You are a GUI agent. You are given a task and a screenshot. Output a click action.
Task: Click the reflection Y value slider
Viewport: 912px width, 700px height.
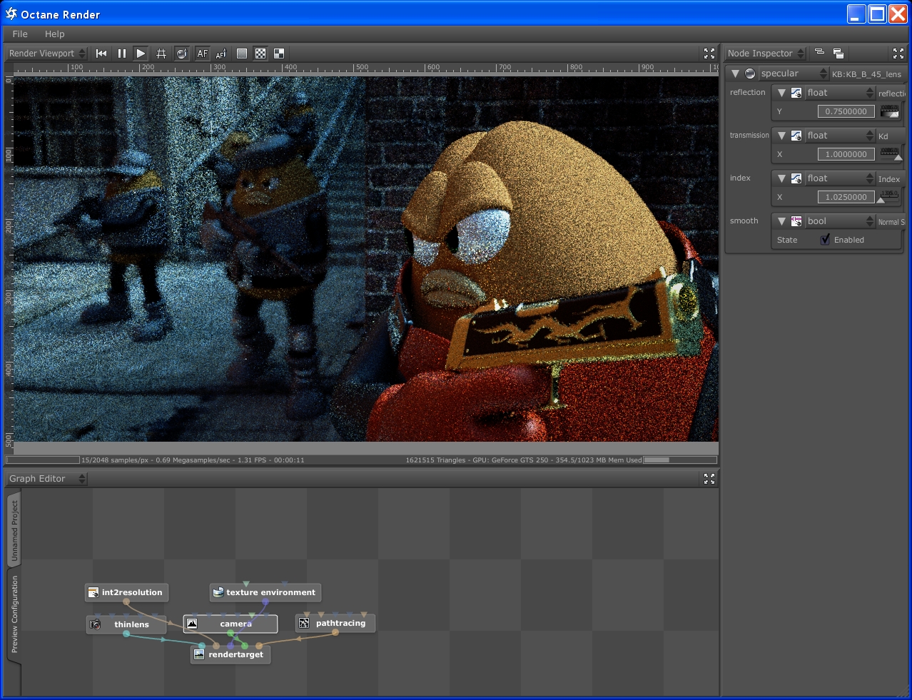click(x=889, y=111)
